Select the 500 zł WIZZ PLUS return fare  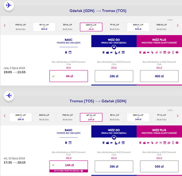(159, 166)
